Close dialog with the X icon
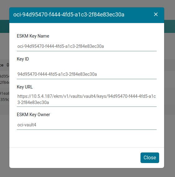Image resolution: width=175 pixels, height=177 pixels. tap(156, 14)
